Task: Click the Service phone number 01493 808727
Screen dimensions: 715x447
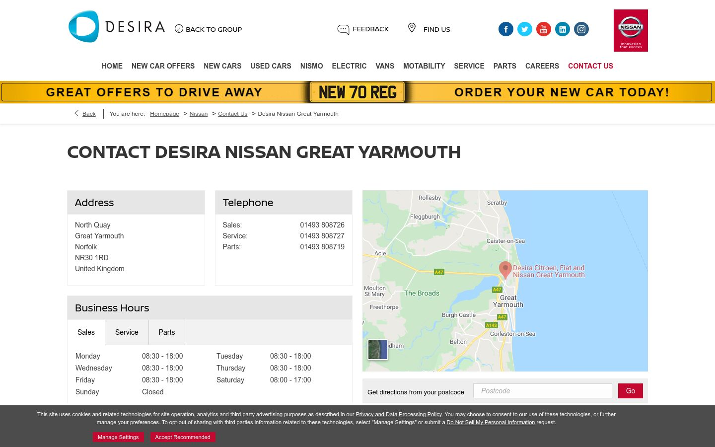Action: (x=322, y=236)
